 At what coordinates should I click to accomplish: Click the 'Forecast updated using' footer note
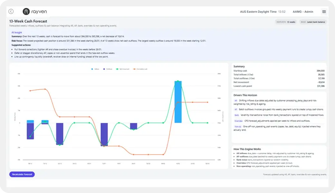(295, 174)
